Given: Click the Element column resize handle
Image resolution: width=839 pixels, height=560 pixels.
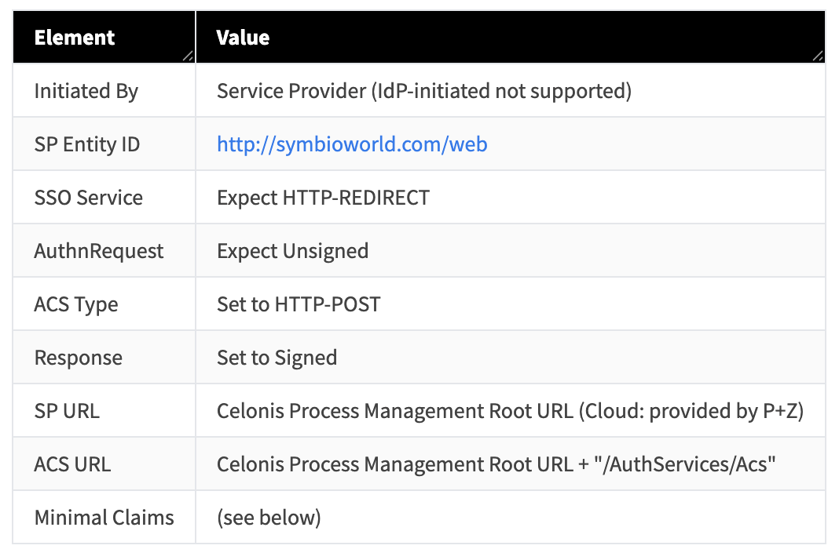Looking at the screenshot, I should click(187, 56).
